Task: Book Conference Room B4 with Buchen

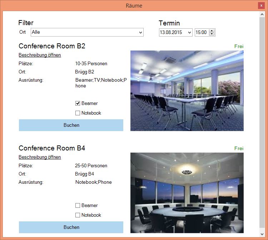Action: [x=71, y=227]
